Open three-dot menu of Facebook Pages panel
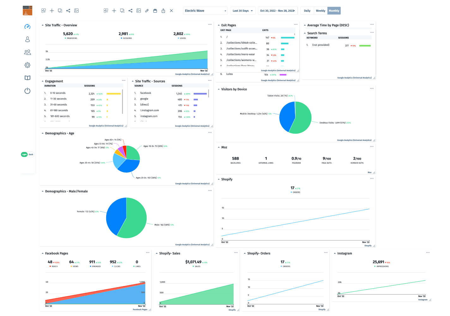The width and height of the screenshot is (450, 316). [x=148, y=252]
